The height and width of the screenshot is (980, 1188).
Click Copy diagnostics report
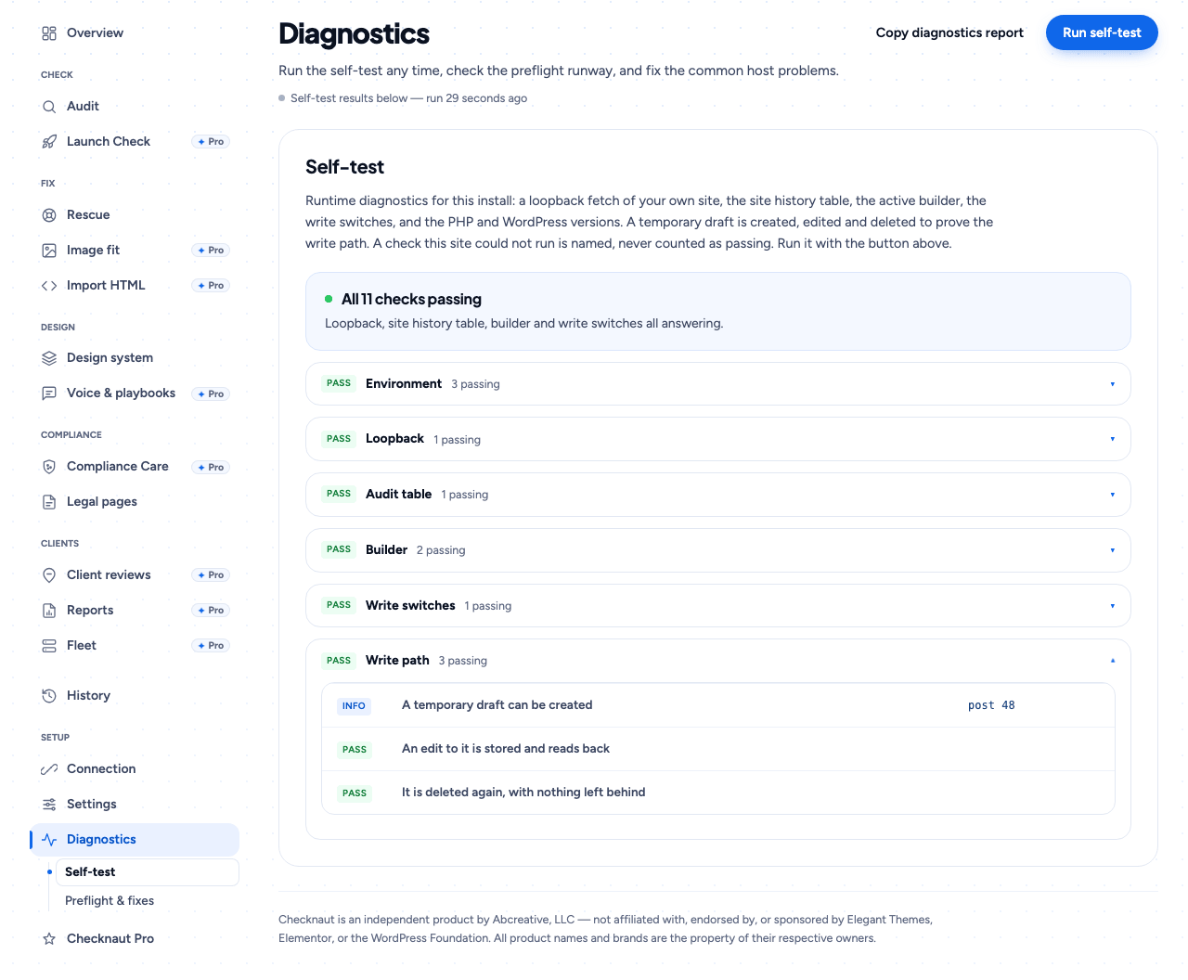(x=949, y=32)
